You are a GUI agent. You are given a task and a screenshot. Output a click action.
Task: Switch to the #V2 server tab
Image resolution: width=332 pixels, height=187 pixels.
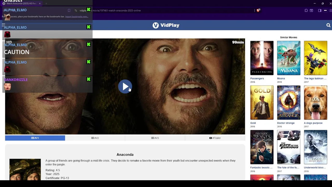[x=95, y=138]
